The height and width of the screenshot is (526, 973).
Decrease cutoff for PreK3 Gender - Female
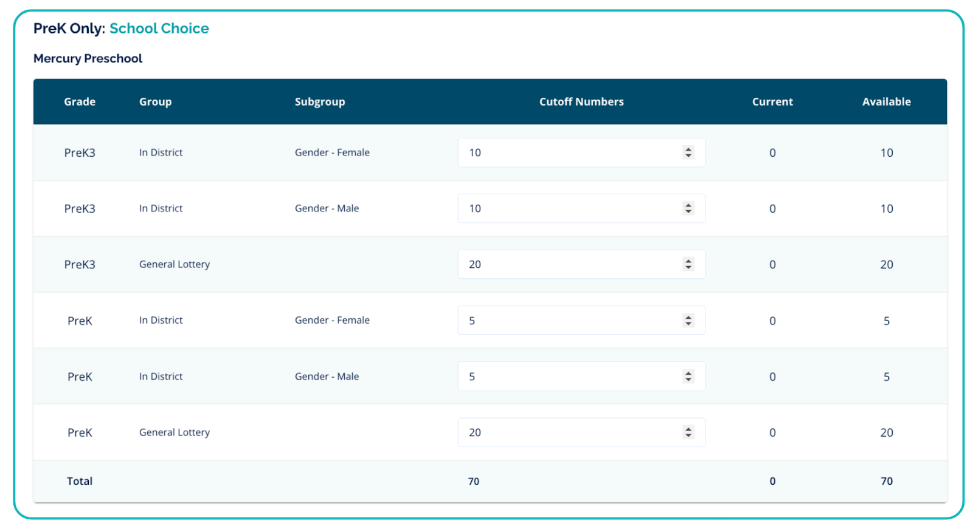(688, 156)
